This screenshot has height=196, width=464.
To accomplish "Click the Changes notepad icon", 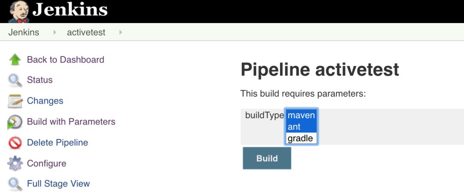I will click(x=15, y=101).
